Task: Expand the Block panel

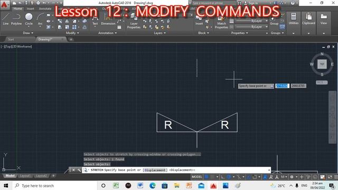Action: pyautogui.click(x=203, y=33)
